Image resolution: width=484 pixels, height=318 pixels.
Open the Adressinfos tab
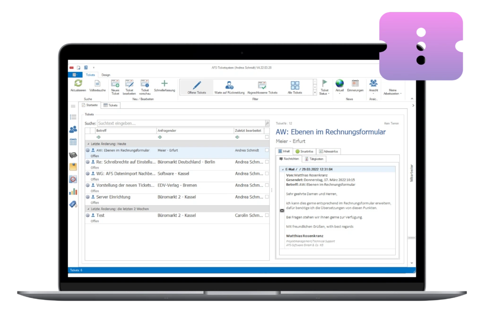point(328,152)
